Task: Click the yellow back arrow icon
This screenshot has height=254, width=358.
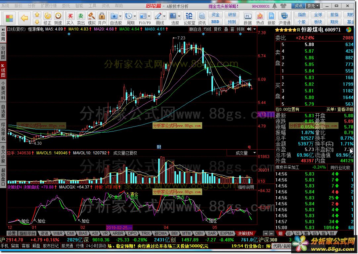Action: pyautogui.click(x=24, y=18)
